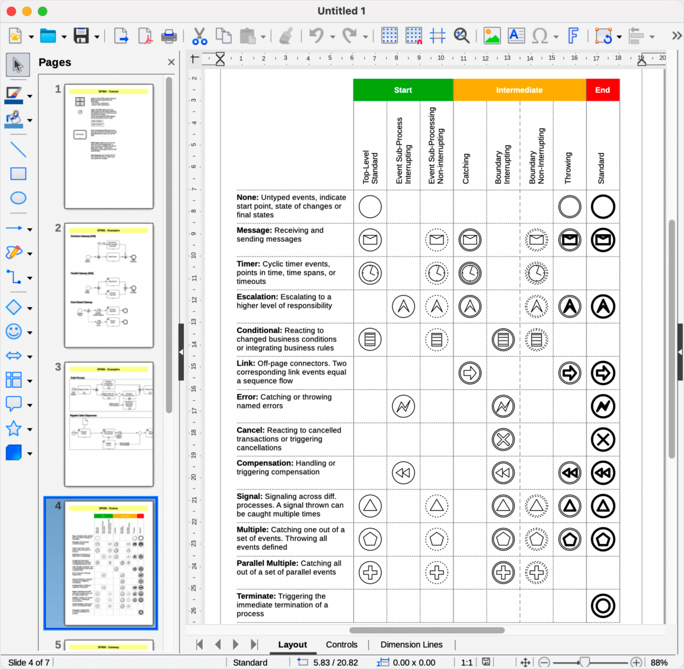Select the arrow Select tool

(x=17, y=65)
